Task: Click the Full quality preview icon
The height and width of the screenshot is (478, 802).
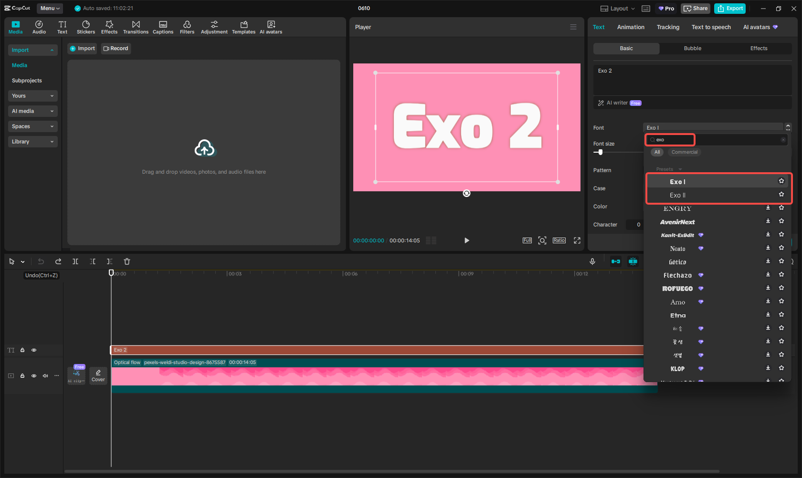Action: click(x=527, y=240)
